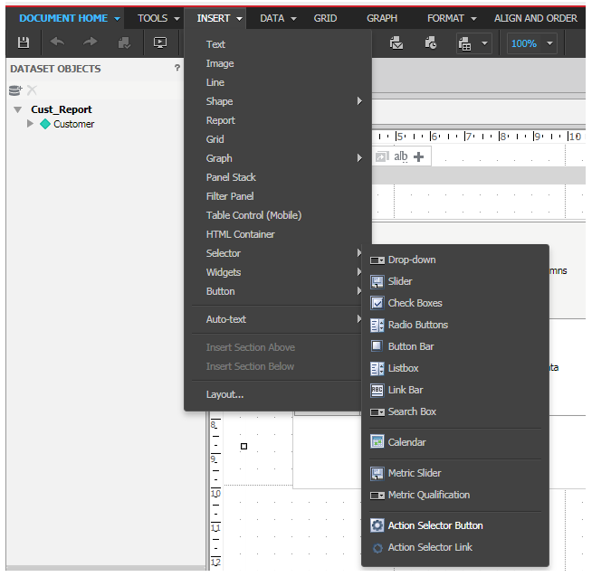
Task: Open the Tools menu
Action: 158,18
